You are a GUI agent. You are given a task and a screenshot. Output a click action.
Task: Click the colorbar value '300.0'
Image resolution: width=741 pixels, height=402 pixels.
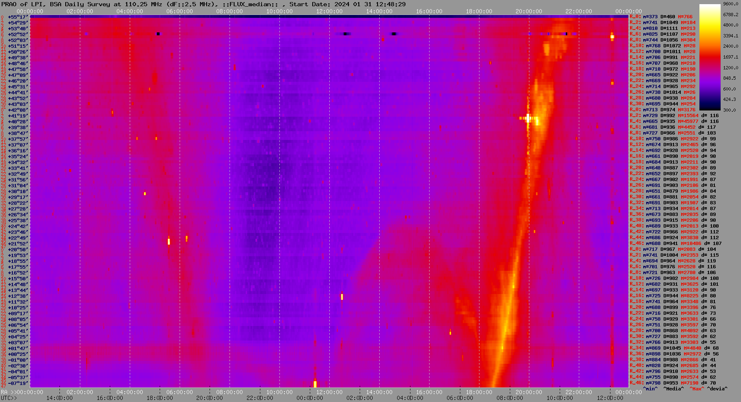click(729, 110)
